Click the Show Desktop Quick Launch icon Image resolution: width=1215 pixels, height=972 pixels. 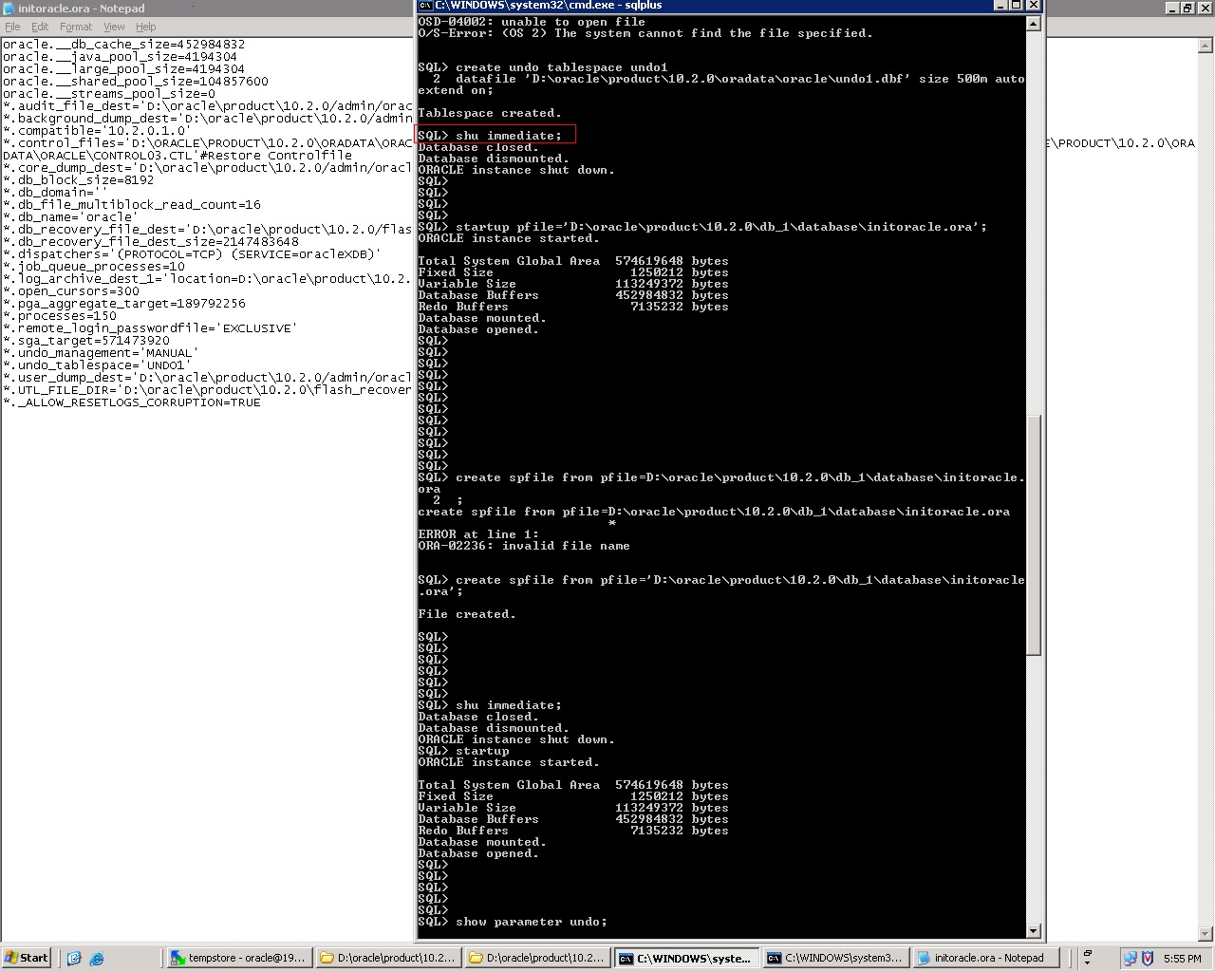coord(74,958)
